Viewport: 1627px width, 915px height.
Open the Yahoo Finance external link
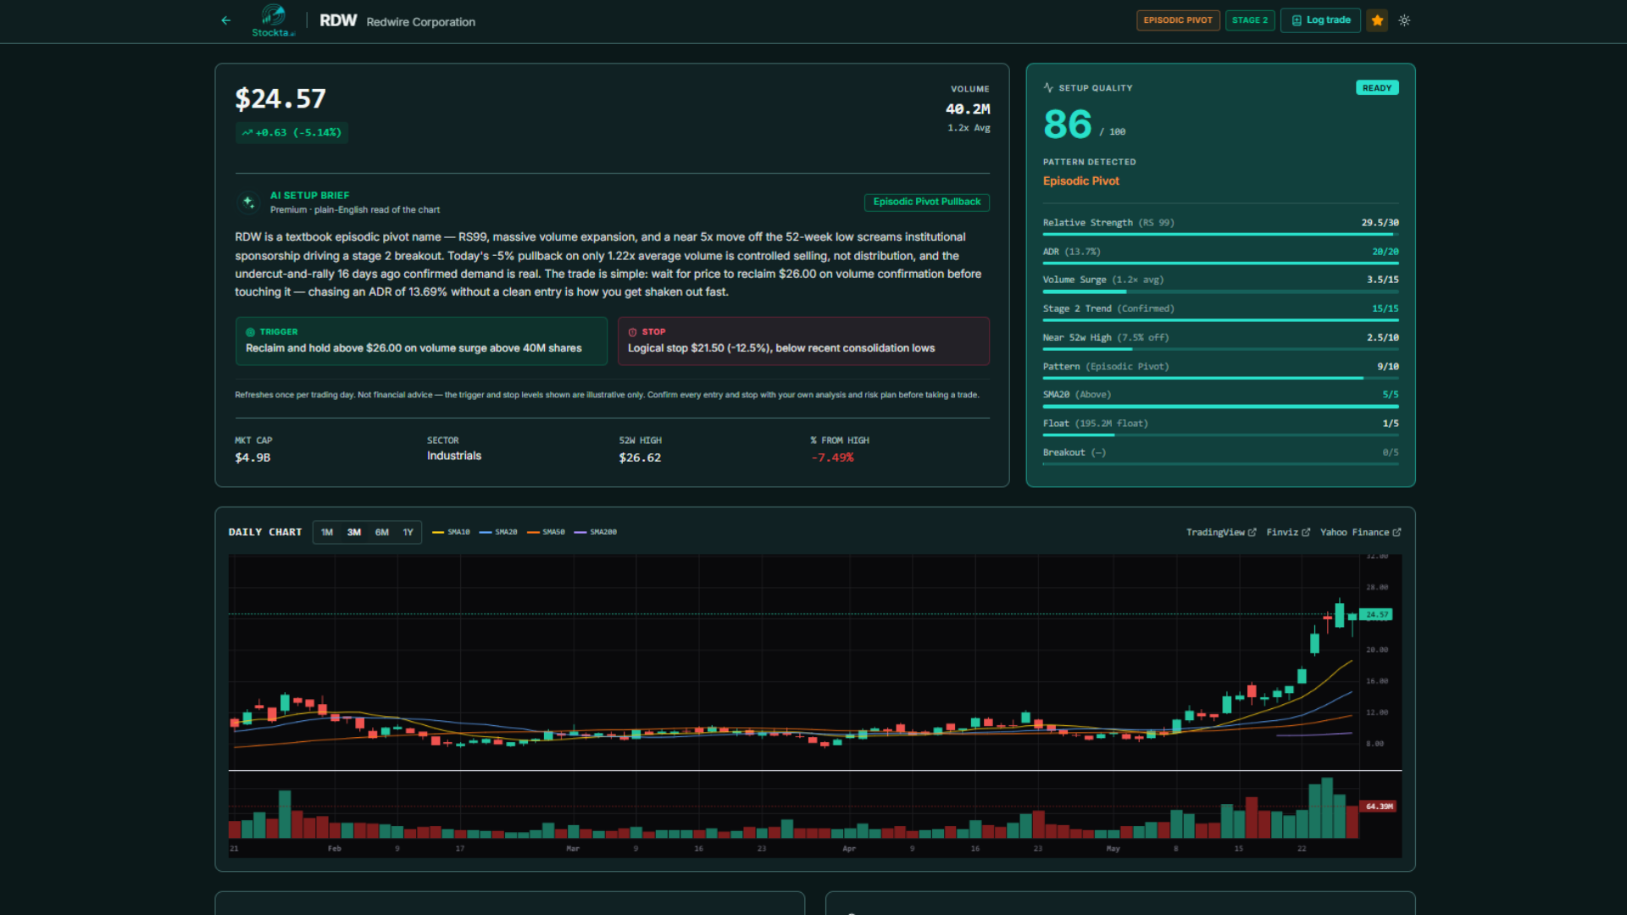[1361, 532]
